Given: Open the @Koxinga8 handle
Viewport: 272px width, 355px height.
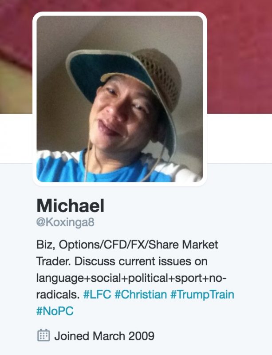Looking at the screenshot, I should [x=65, y=222].
